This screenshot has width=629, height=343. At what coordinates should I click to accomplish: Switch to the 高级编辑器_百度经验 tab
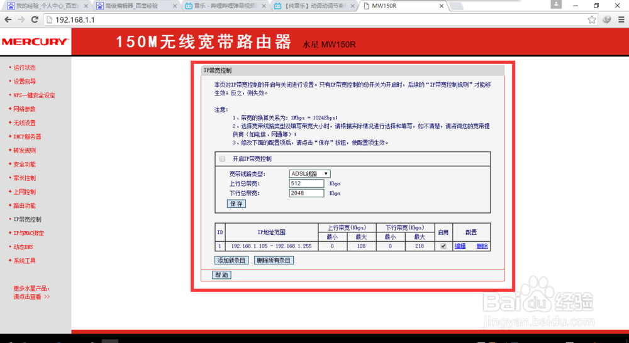click(135, 6)
